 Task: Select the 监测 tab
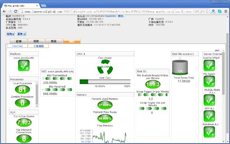click(x=18, y=41)
